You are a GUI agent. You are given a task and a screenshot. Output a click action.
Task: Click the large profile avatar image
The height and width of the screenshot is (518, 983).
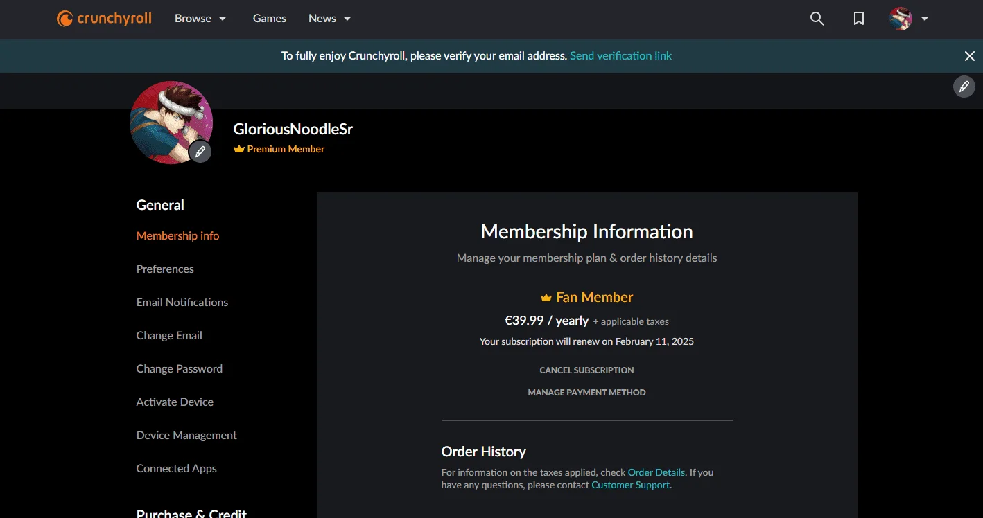point(171,123)
